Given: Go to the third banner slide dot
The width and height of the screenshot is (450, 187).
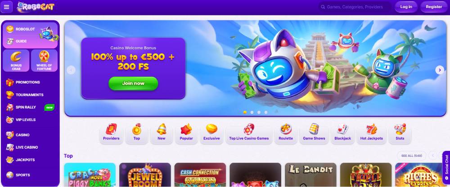Looking at the screenshot, I should [259, 112].
